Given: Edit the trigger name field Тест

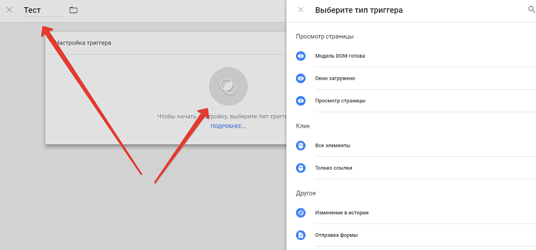Looking at the screenshot, I should click(x=43, y=10).
